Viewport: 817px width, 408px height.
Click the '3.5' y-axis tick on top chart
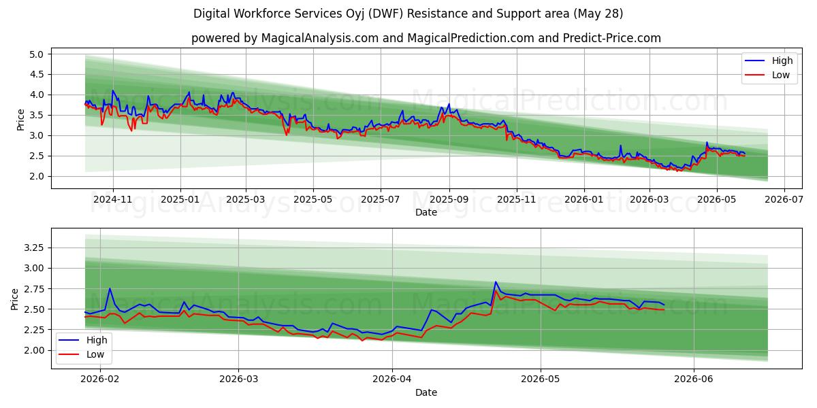37,115
